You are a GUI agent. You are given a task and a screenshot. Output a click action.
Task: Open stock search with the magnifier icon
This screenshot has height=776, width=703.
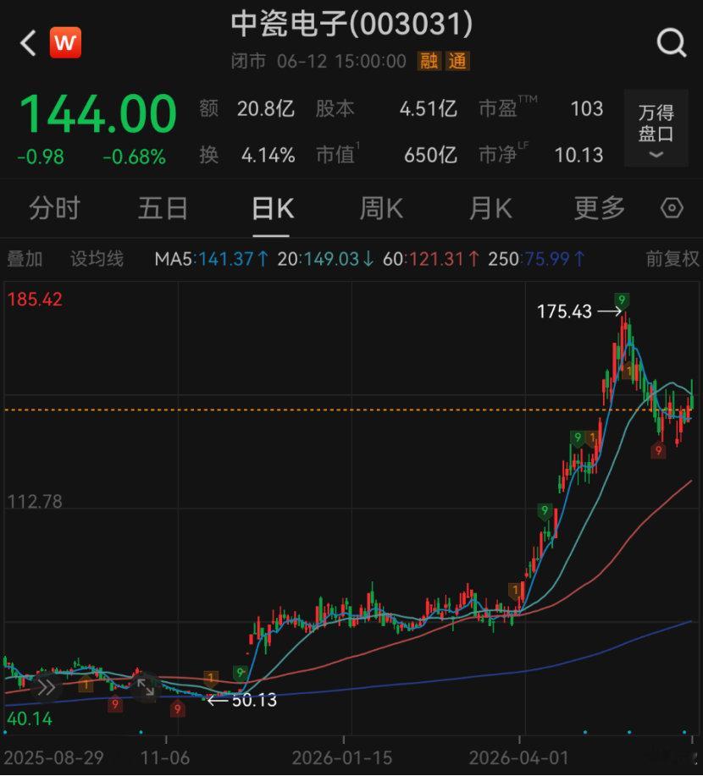coord(672,43)
